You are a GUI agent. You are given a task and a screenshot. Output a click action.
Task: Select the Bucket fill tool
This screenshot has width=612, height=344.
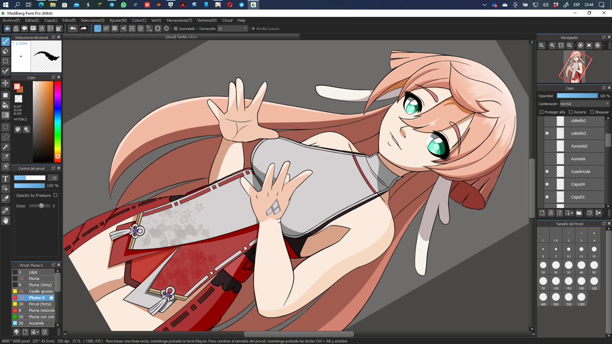pyautogui.click(x=6, y=105)
